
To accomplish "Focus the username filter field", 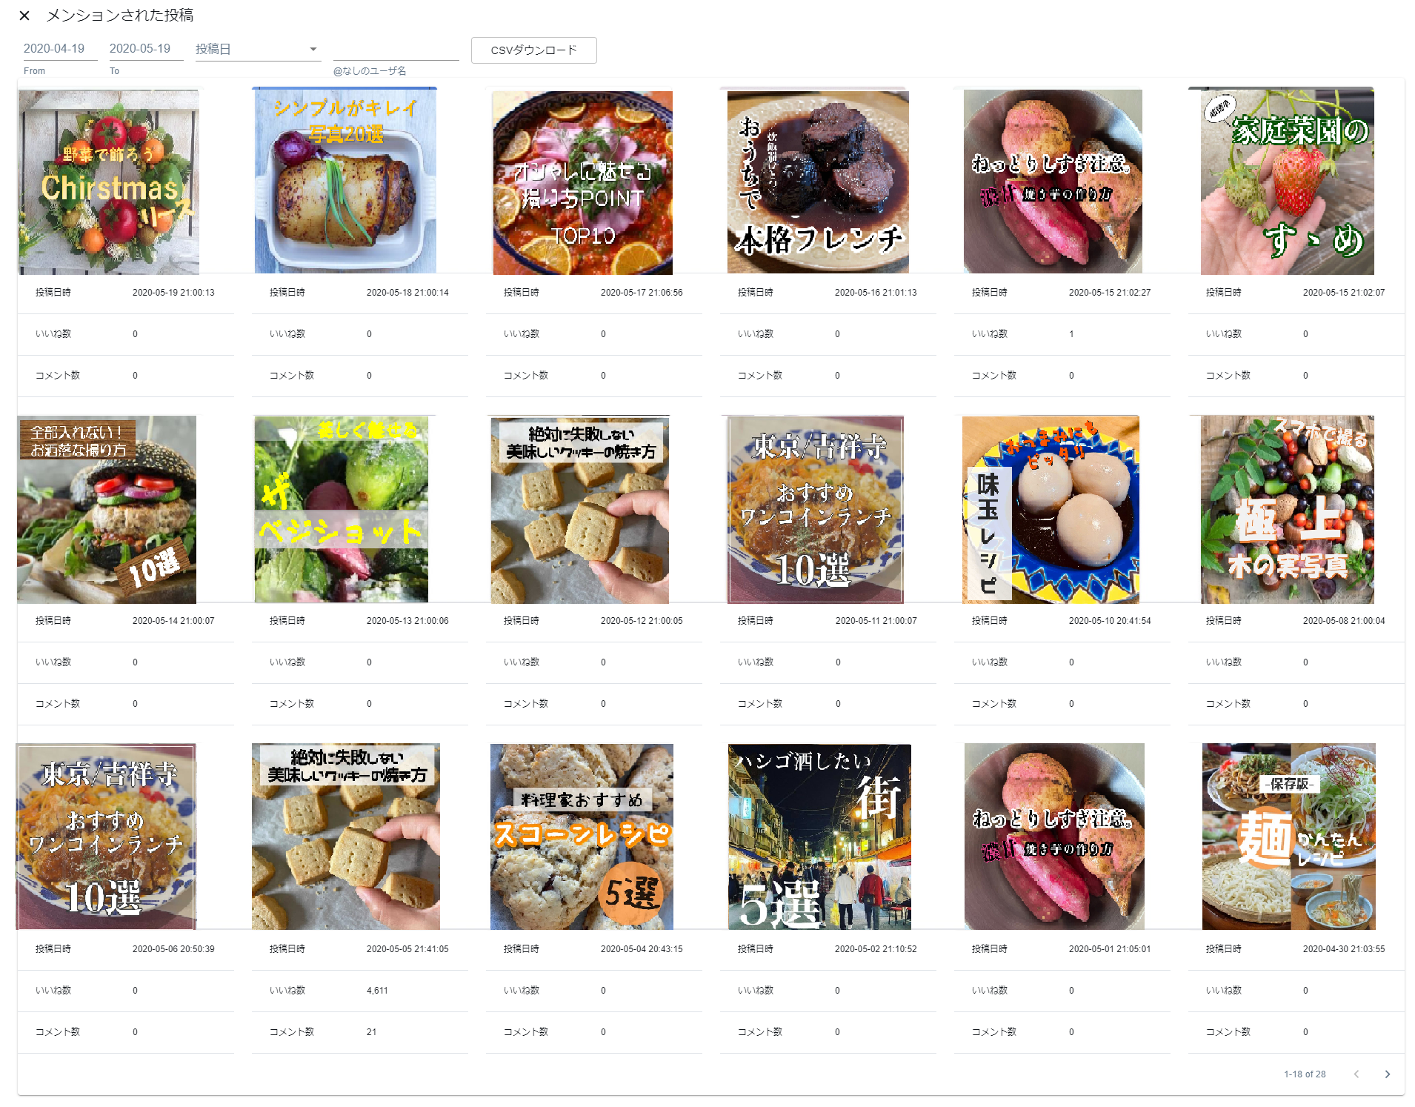I will point(396,49).
